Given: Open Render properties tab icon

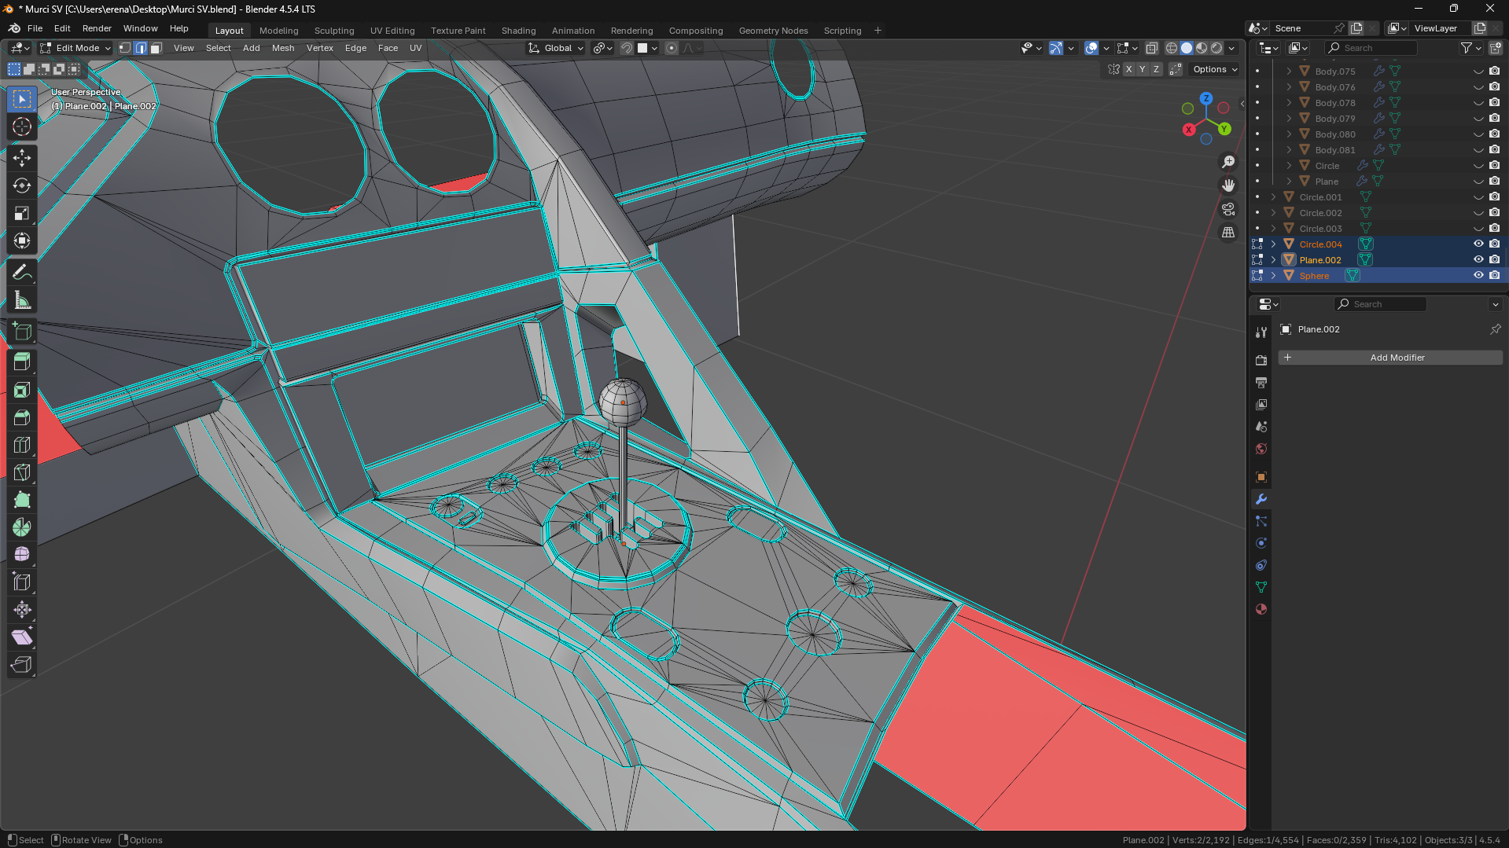Looking at the screenshot, I should tap(1261, 361).
